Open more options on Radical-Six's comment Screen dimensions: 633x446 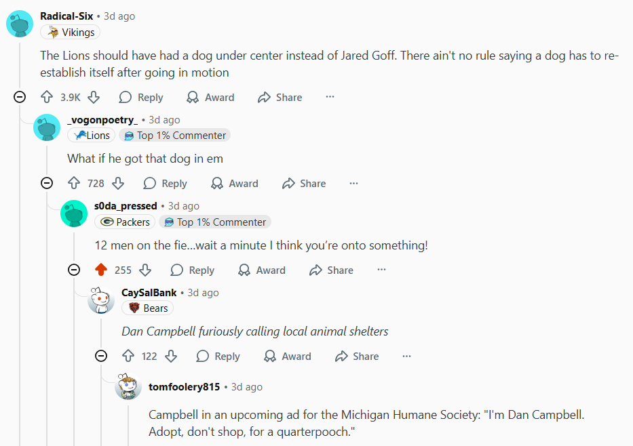pyautogui.click(x=330, y=97)
